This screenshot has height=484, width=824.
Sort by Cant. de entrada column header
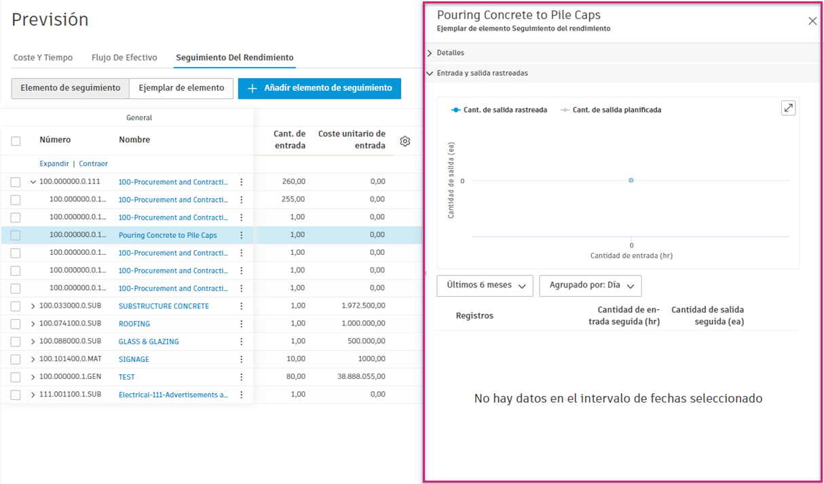(289, 140)
